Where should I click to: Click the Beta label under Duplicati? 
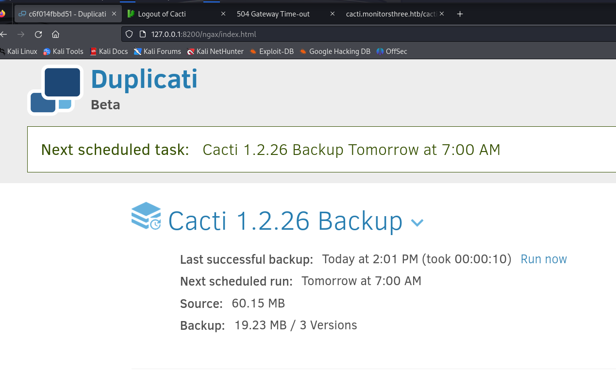(105, 105)
